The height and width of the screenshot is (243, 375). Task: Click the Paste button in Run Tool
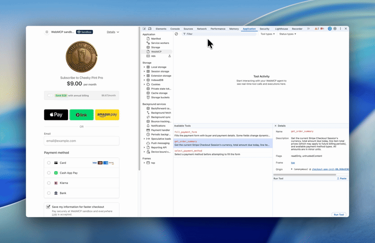(x=342, y=178)
